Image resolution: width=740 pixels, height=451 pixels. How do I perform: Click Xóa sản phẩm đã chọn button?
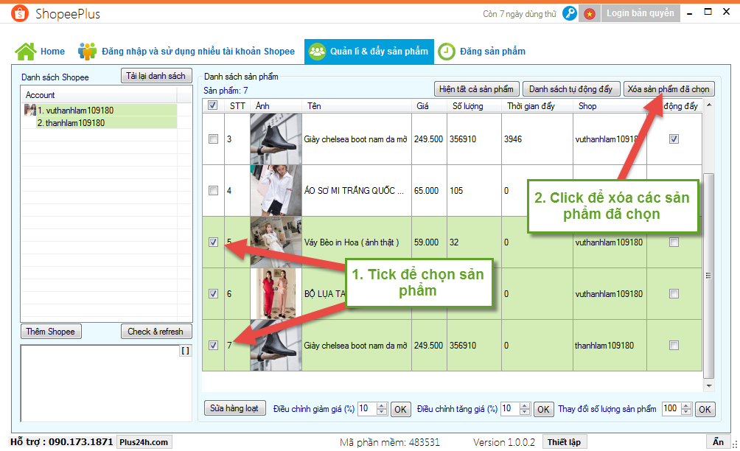coord(668,89)
